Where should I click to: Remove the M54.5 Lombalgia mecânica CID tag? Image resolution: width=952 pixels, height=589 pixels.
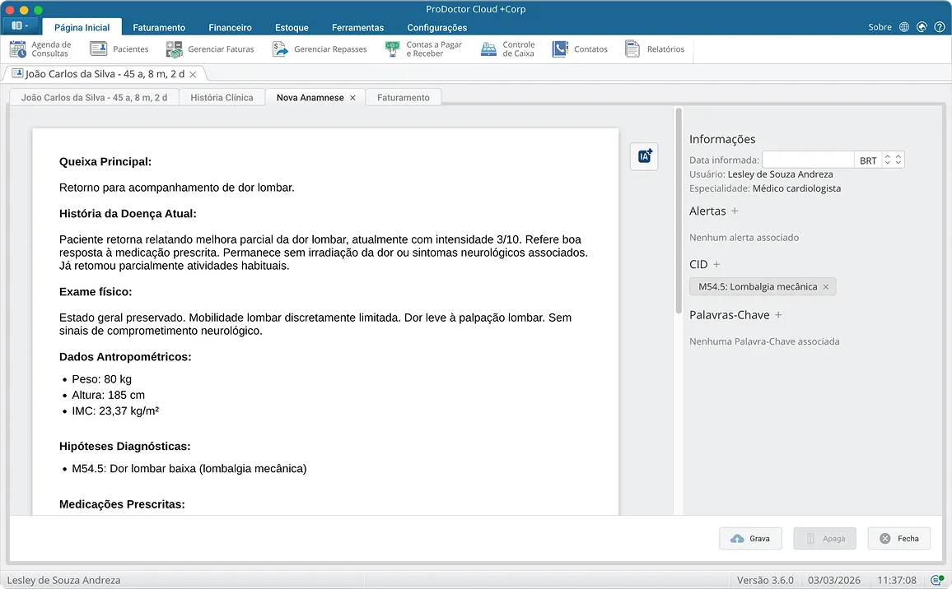(826, 287)
